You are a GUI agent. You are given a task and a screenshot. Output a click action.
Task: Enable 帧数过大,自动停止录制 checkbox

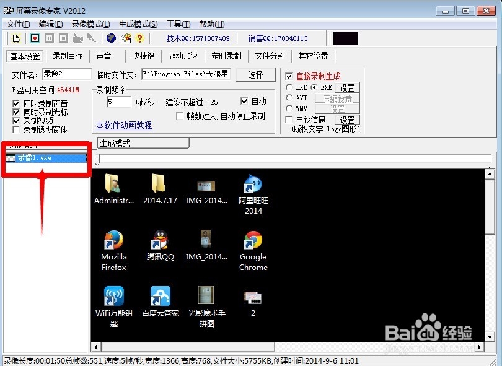pos(180,116)
